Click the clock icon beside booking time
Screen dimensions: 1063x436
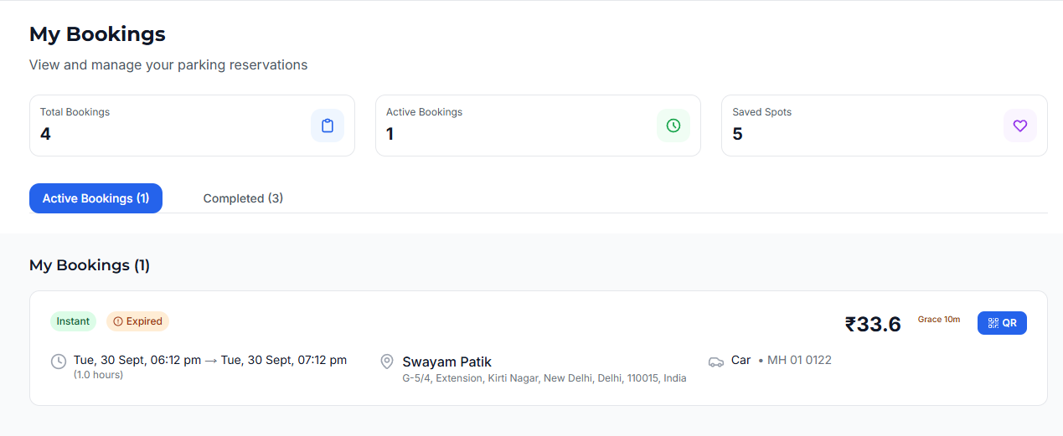59,362
